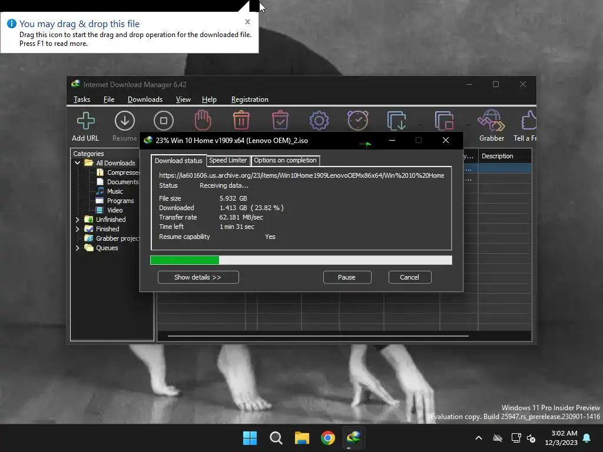603x452 pixels.
Task: Open File Explorer from the taskbar
Action: (x=302, y=438)
